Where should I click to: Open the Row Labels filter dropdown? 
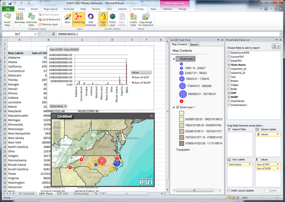point(29,53)
